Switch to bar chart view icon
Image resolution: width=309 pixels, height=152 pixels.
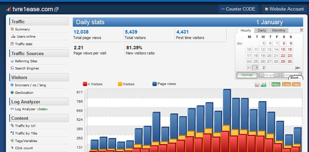coord(257,84)
